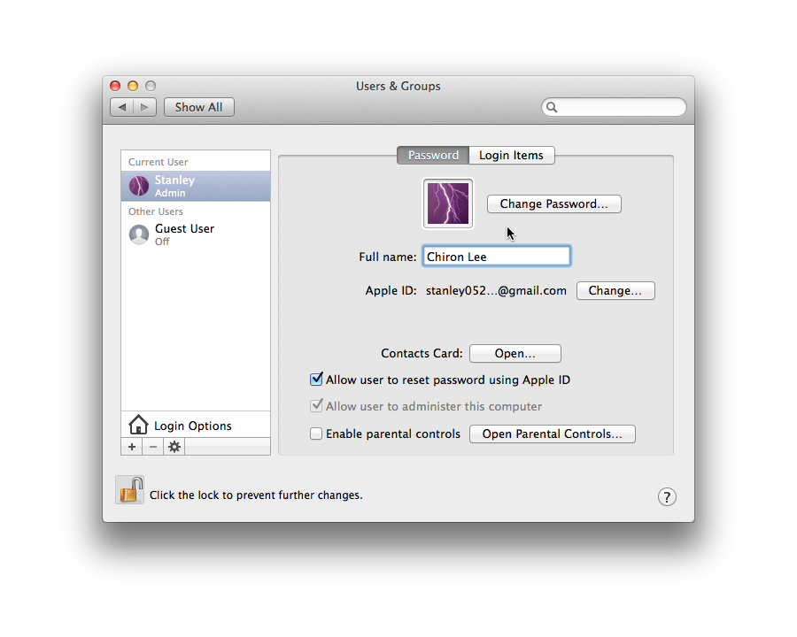Click Change button next to Apple ID
Screen dimensions: 797x637
click(x=615, y=291)
